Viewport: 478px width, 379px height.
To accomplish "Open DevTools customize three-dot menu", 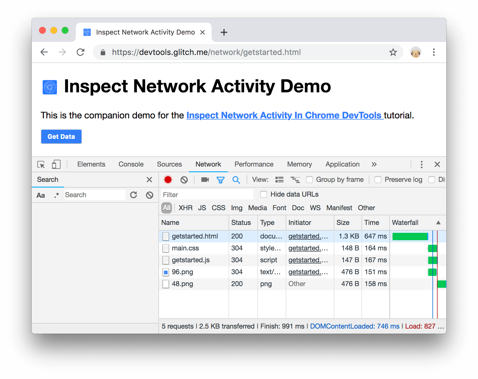I will 421,165.
